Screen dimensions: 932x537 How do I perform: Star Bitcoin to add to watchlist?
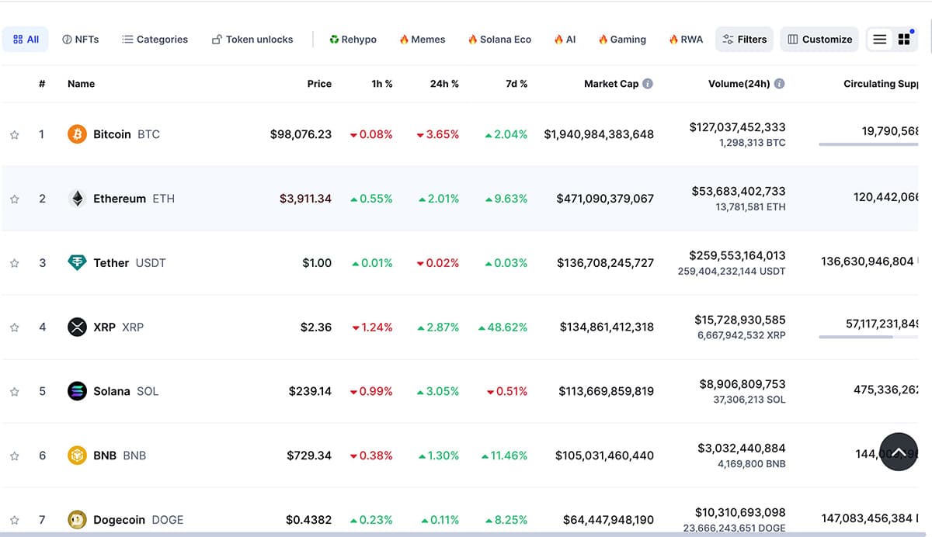click(14, 135)
